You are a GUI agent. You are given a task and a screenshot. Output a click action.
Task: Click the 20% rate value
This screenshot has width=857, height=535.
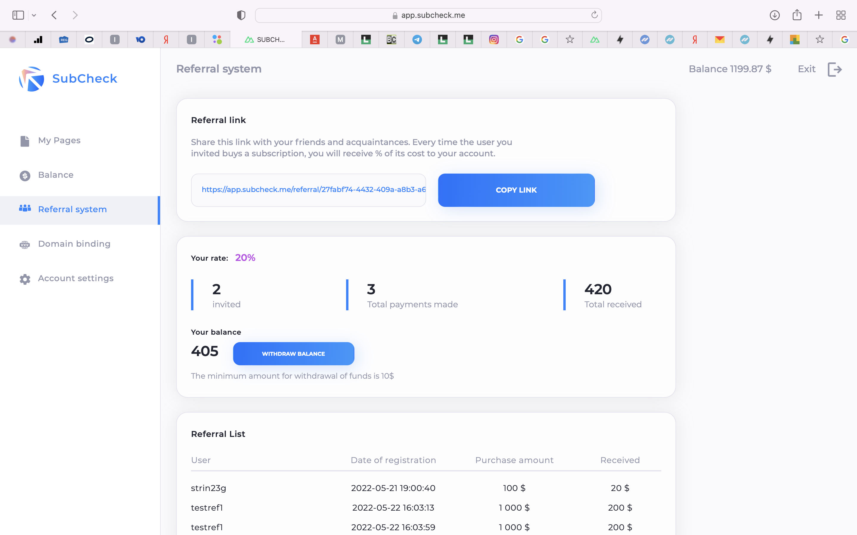pos(245,258)
